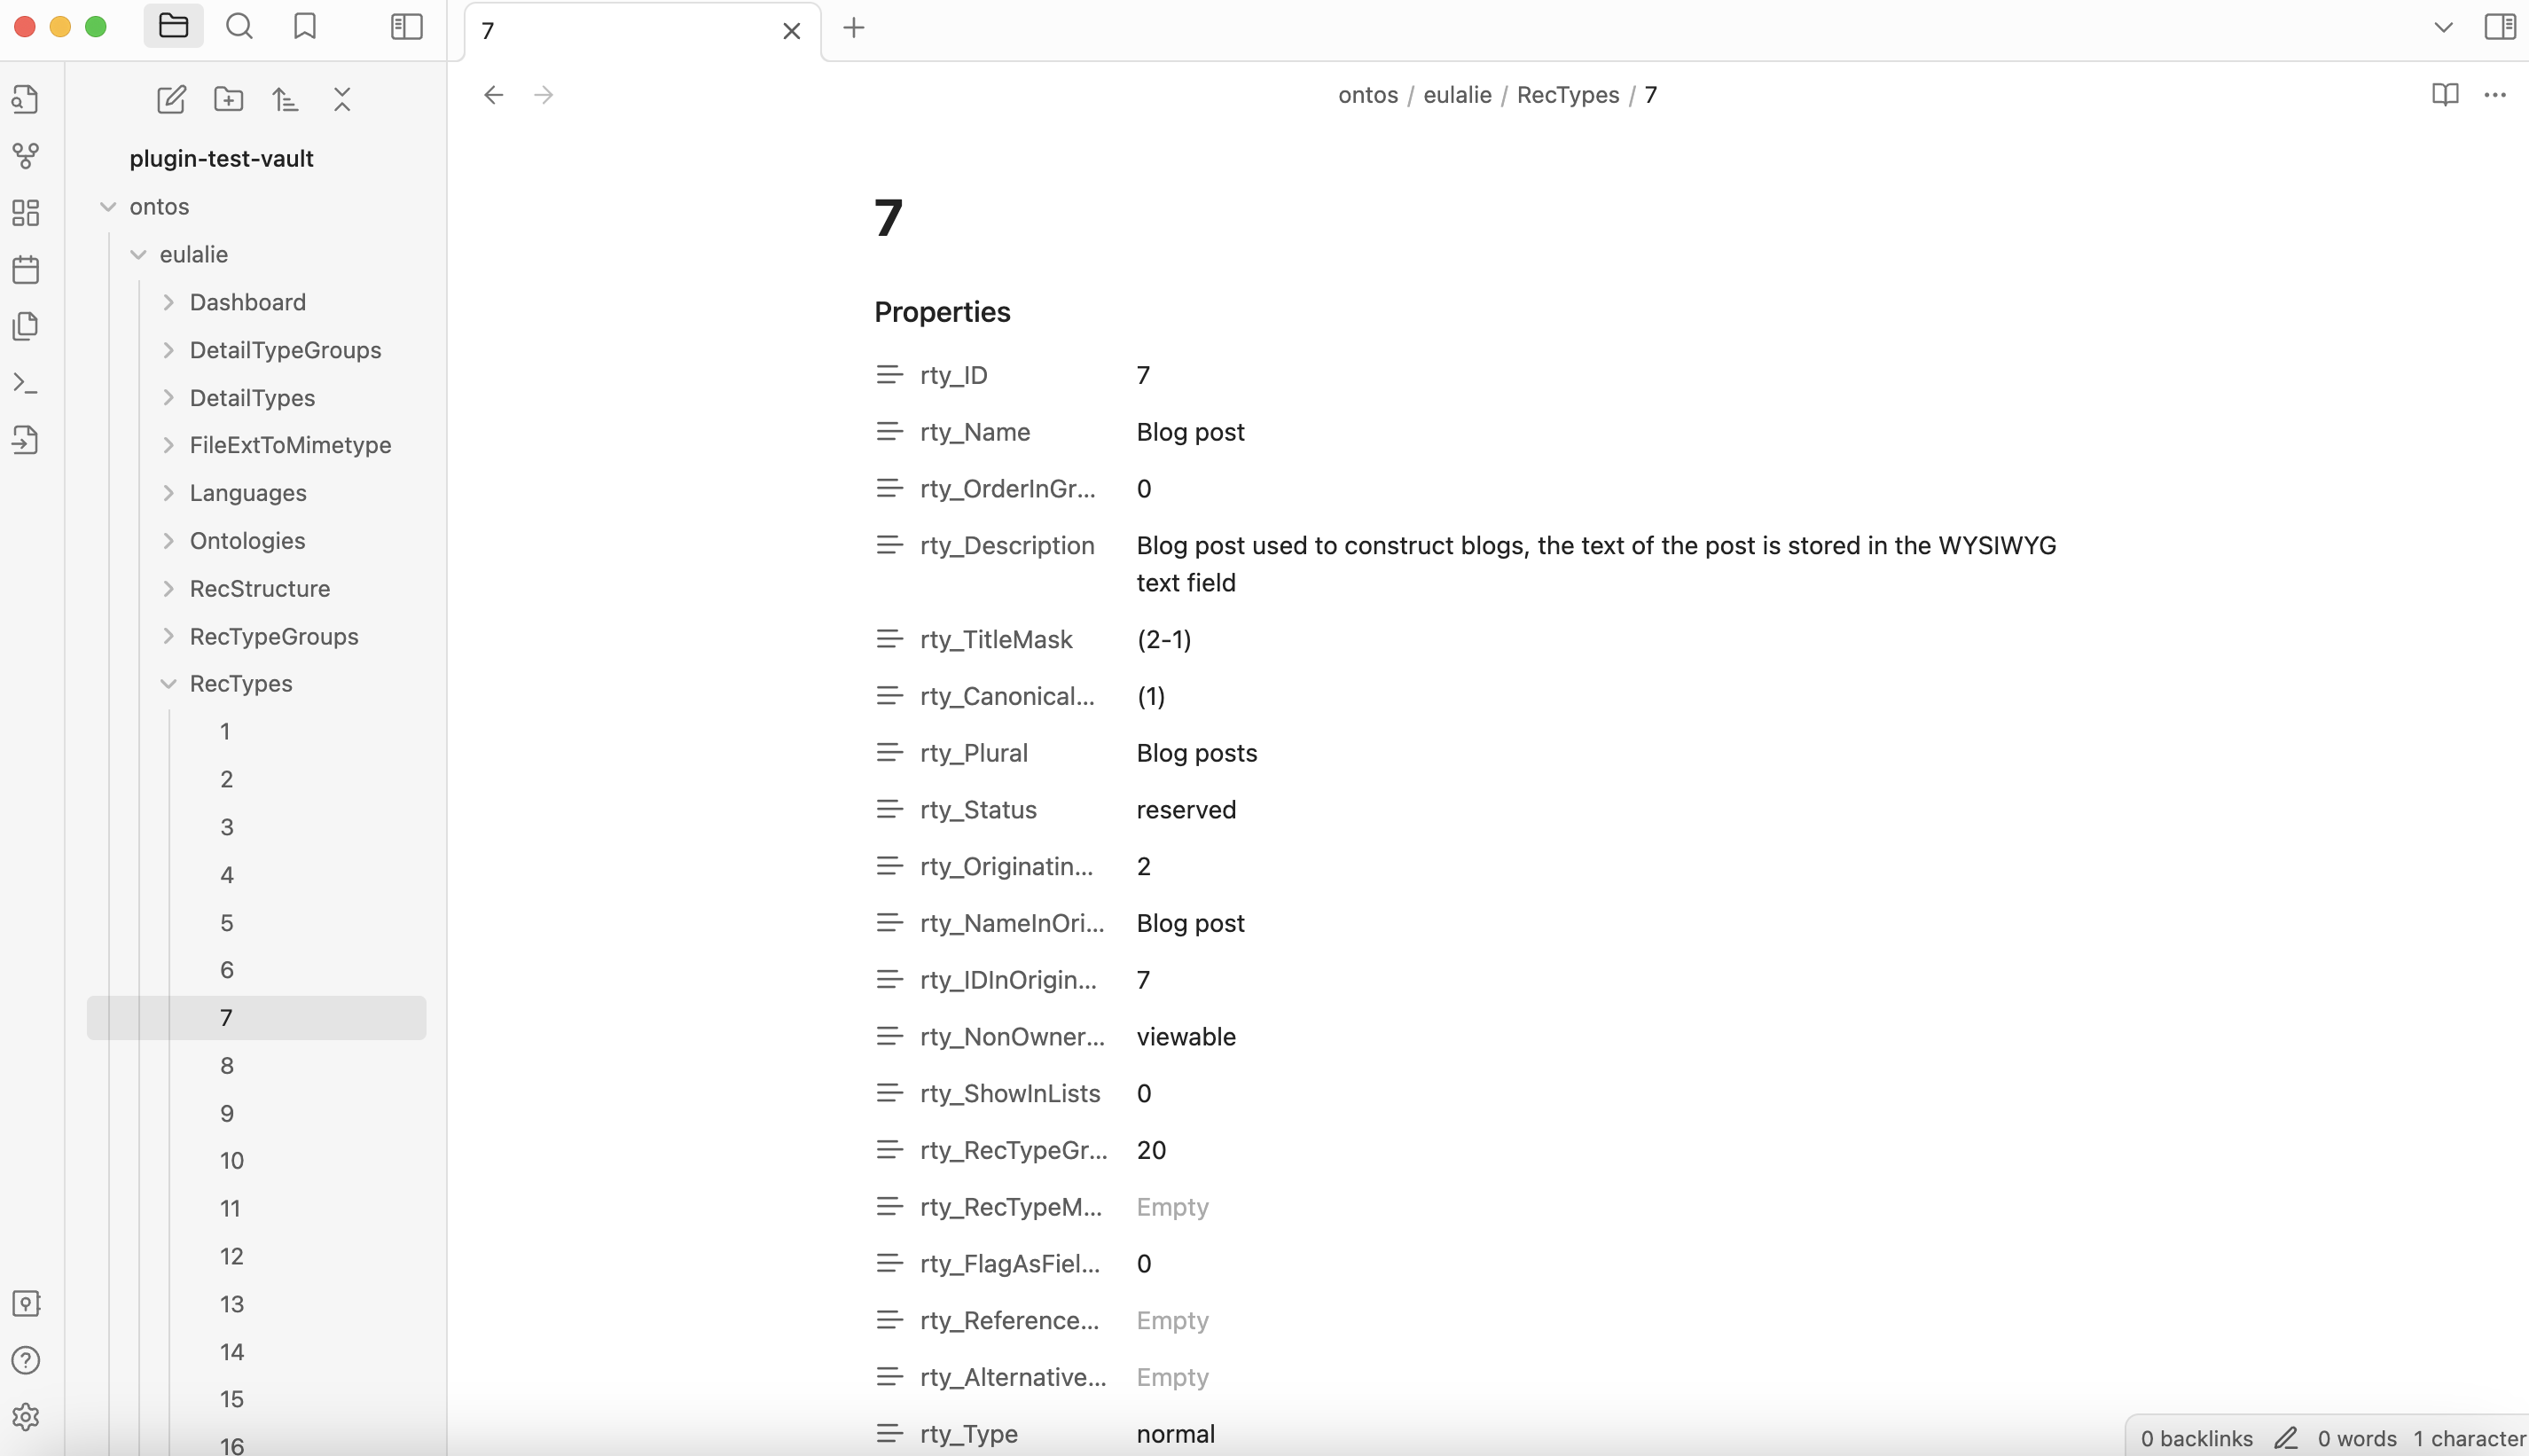Change sort order icon in explorer
The height and width of the screenshot is (1456, 2529).
pos(285,99)
